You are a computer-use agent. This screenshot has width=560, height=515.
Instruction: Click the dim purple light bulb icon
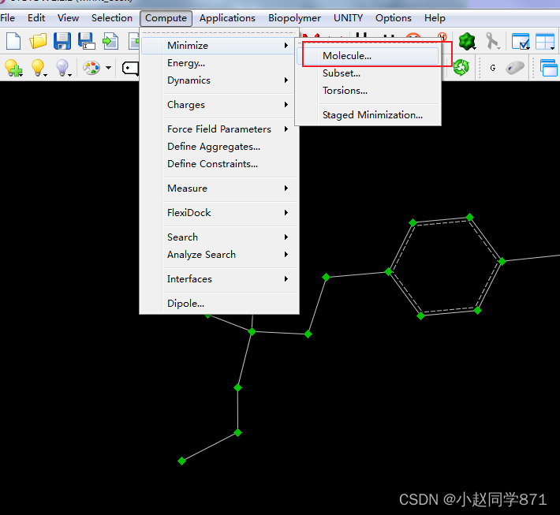pos(63,68)
